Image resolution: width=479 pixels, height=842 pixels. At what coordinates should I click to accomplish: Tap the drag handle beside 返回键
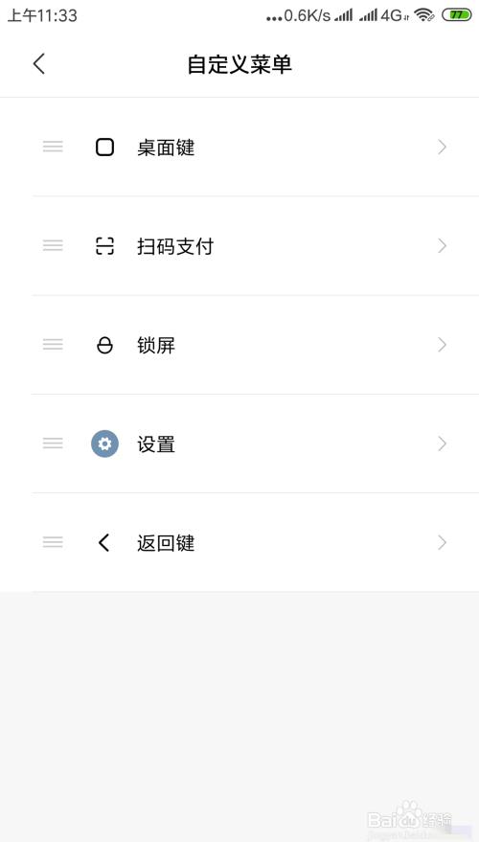(x=53, y=542)
